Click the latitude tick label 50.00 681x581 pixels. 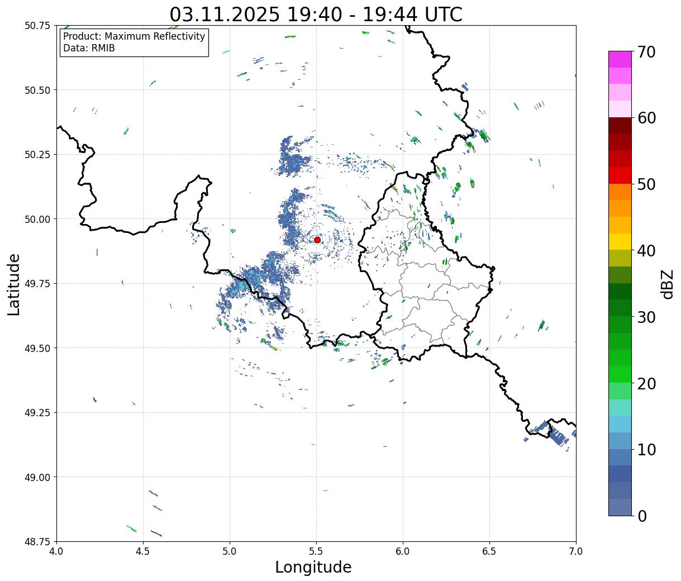[37, 219]
